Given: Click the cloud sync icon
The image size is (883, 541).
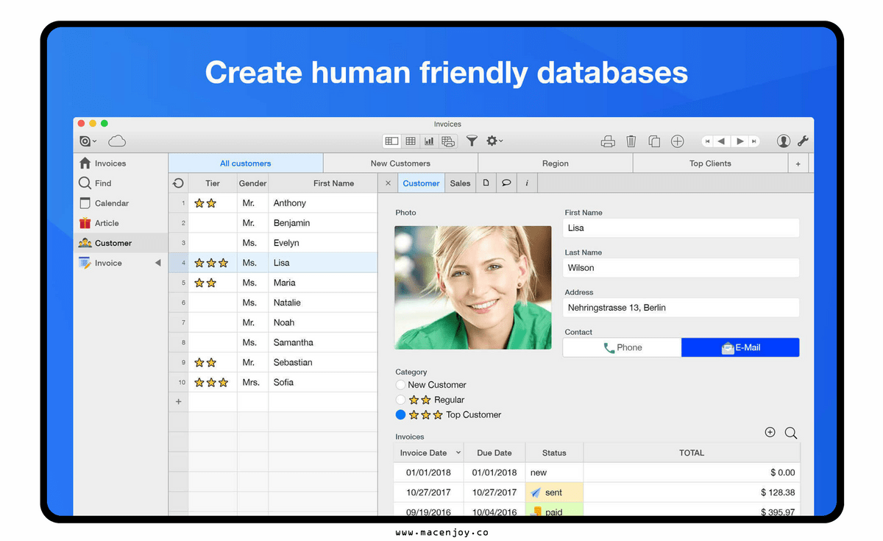Looking at the screenshot, I should pos(117,141).
